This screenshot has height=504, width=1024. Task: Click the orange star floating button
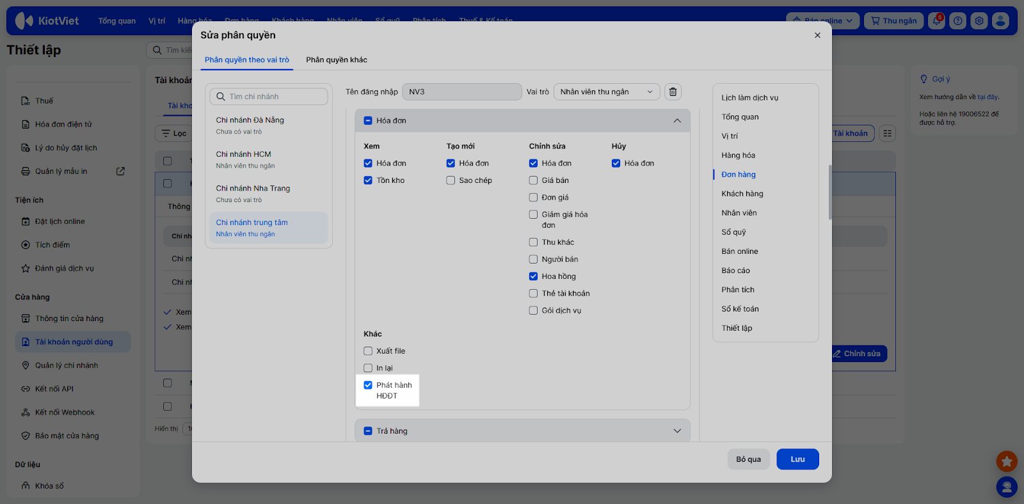(1007, 461)
